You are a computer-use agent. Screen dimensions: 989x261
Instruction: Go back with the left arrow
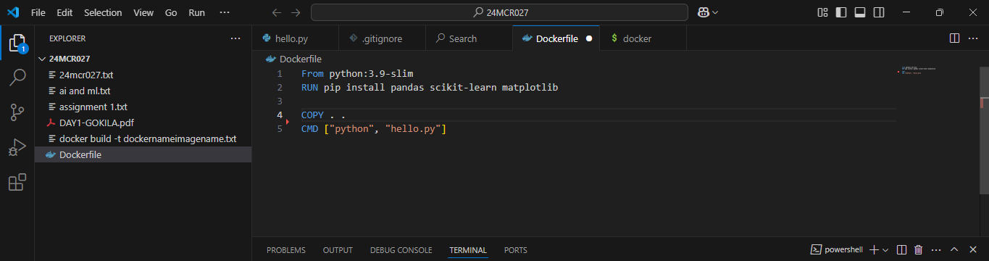click(x=276, y=12)
